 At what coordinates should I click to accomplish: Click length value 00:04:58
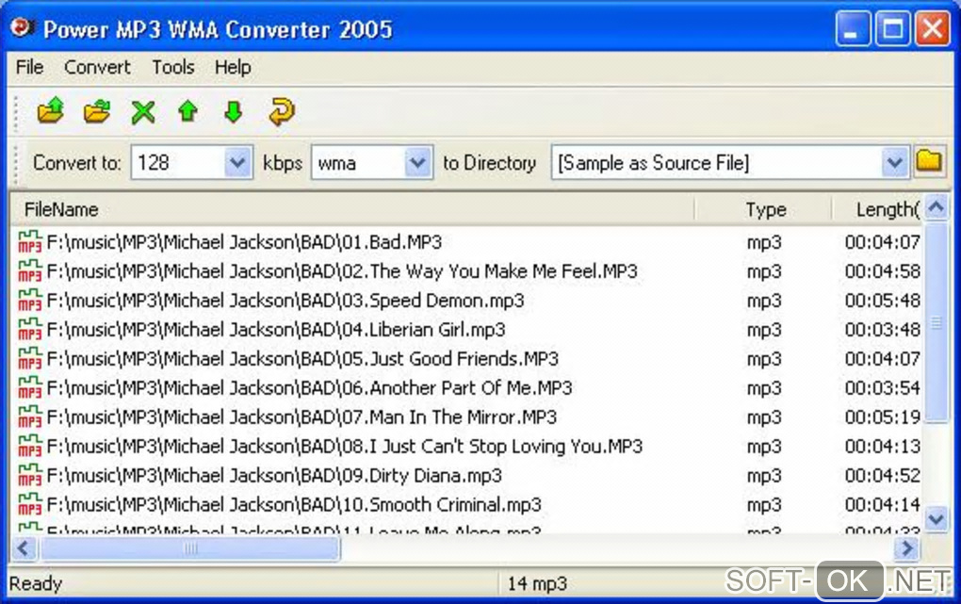pos(883,271)
